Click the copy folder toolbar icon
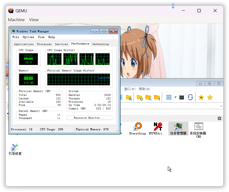The width and height of the screenshot is (229, 192). [148, 97]
